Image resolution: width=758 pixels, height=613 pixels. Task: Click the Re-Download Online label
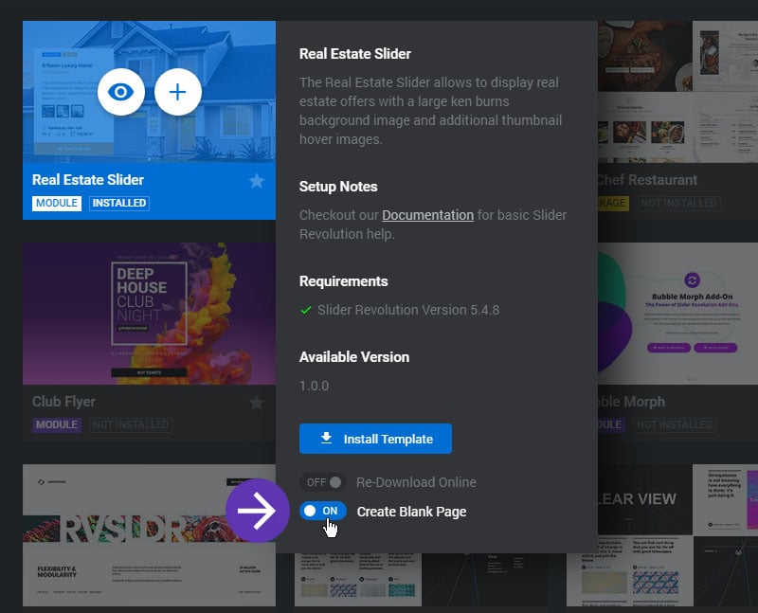pos(416,482)
